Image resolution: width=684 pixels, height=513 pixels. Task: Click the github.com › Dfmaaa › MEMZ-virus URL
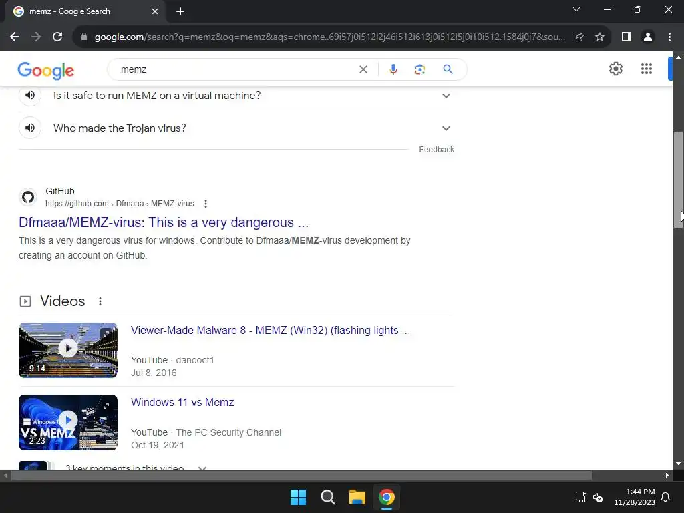pos(120,204)
